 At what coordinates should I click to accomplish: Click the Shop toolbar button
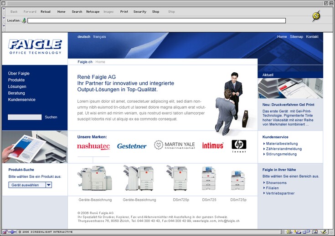click(x=155, y=12)
